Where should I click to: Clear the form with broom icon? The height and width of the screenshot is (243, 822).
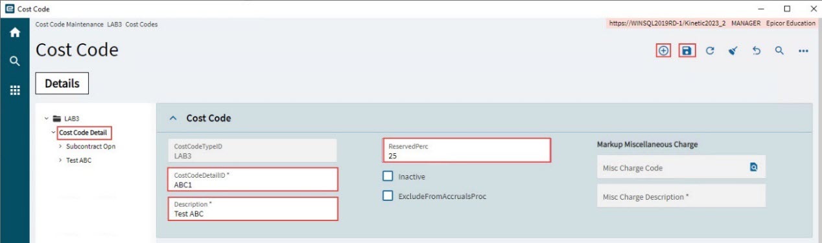(x=733, y=50)
